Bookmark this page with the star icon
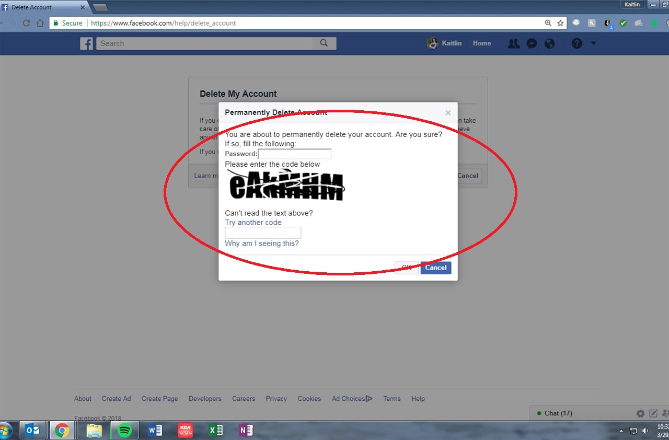Viewport: 669px width, 440px height. click(x=560, y=23)
